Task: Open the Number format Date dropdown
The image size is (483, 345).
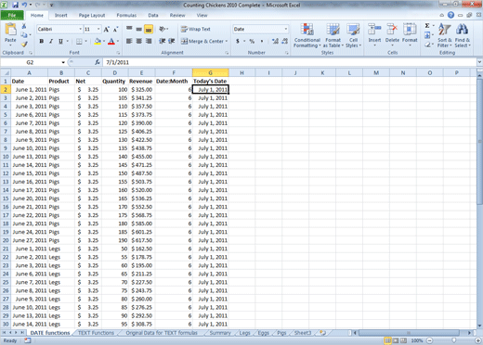Action: point(286,29)
